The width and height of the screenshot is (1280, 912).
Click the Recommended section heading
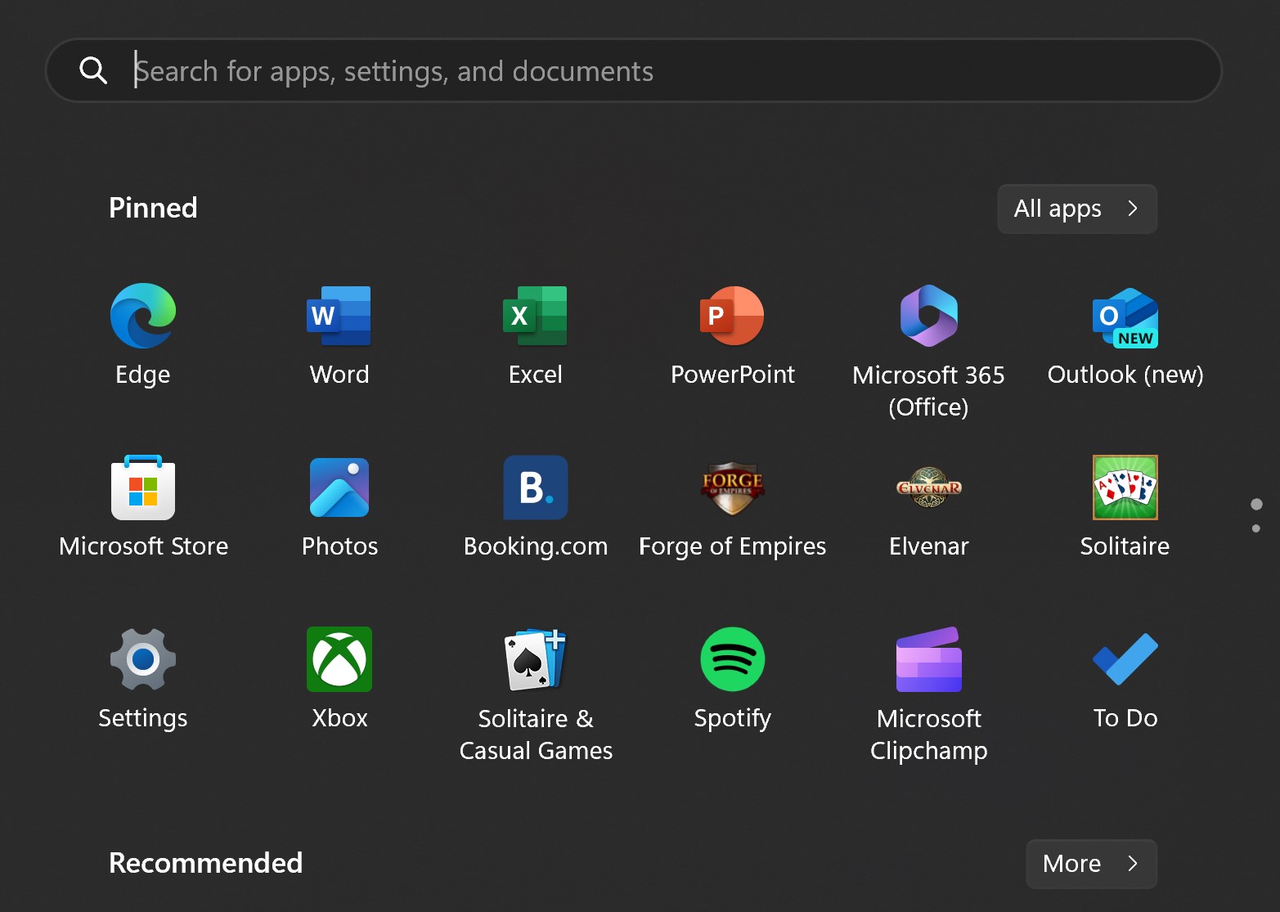click(206, 863)
